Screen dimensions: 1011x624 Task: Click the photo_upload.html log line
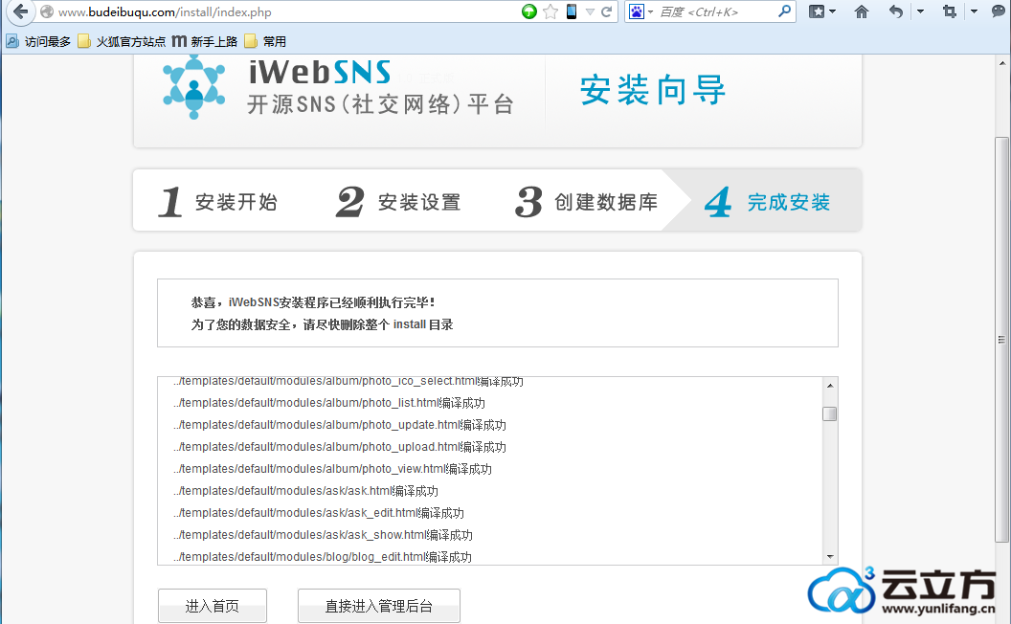[x=340, y=447]
